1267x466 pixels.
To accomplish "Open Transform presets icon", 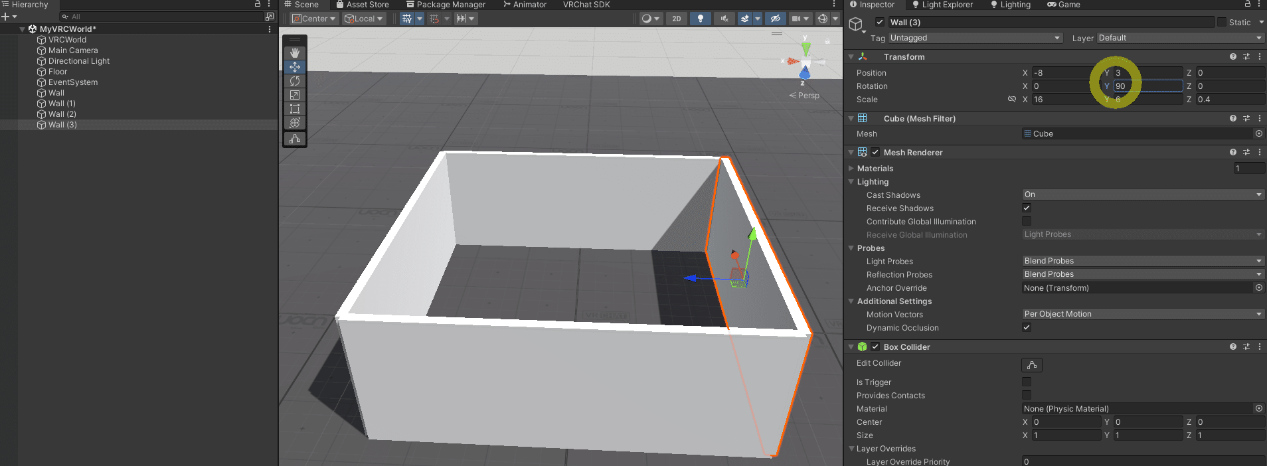I will tap(1246, 57).
